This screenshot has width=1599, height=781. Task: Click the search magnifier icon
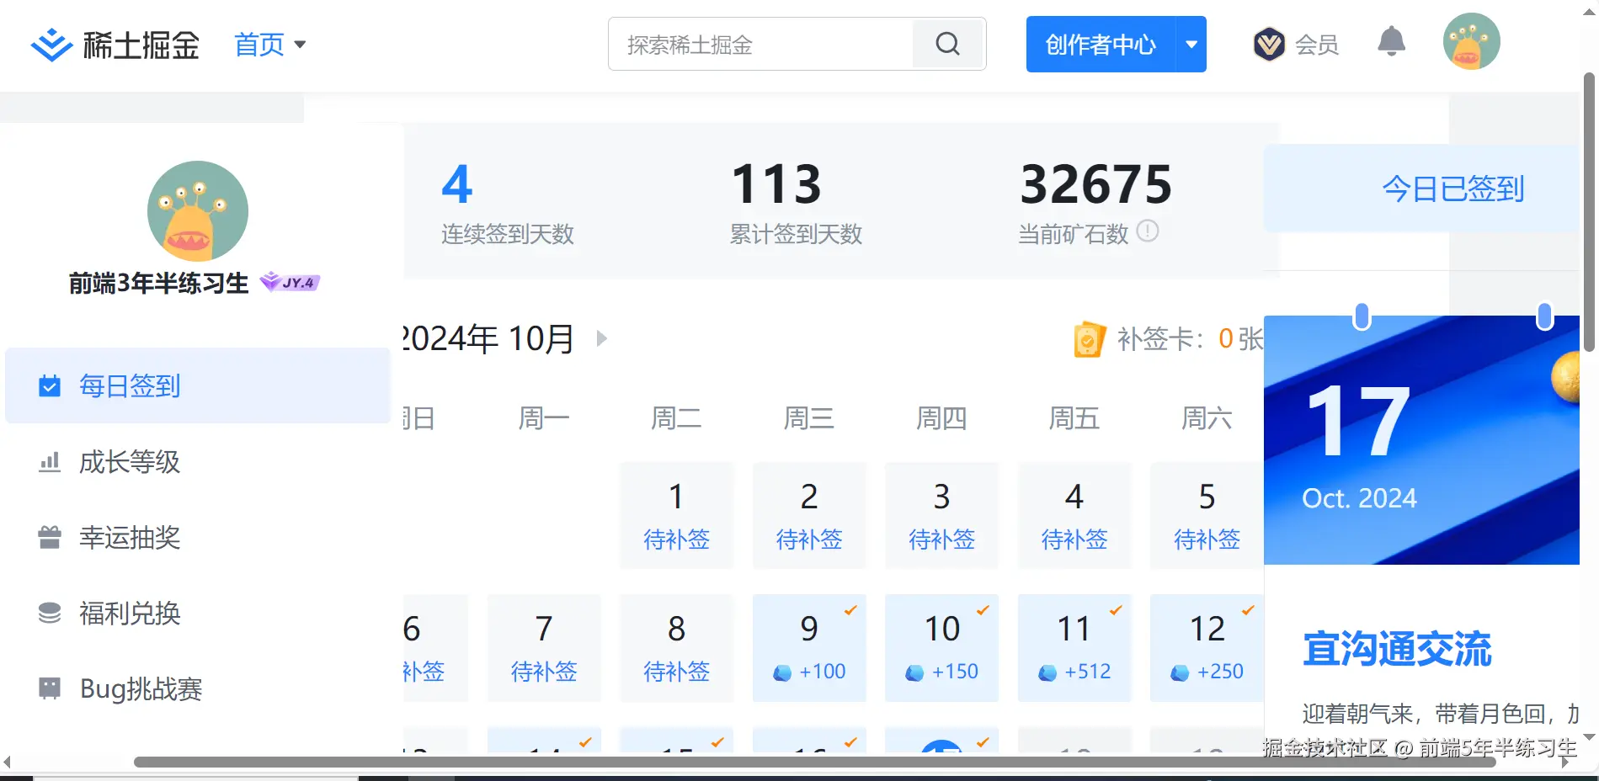tap(947, 44)
